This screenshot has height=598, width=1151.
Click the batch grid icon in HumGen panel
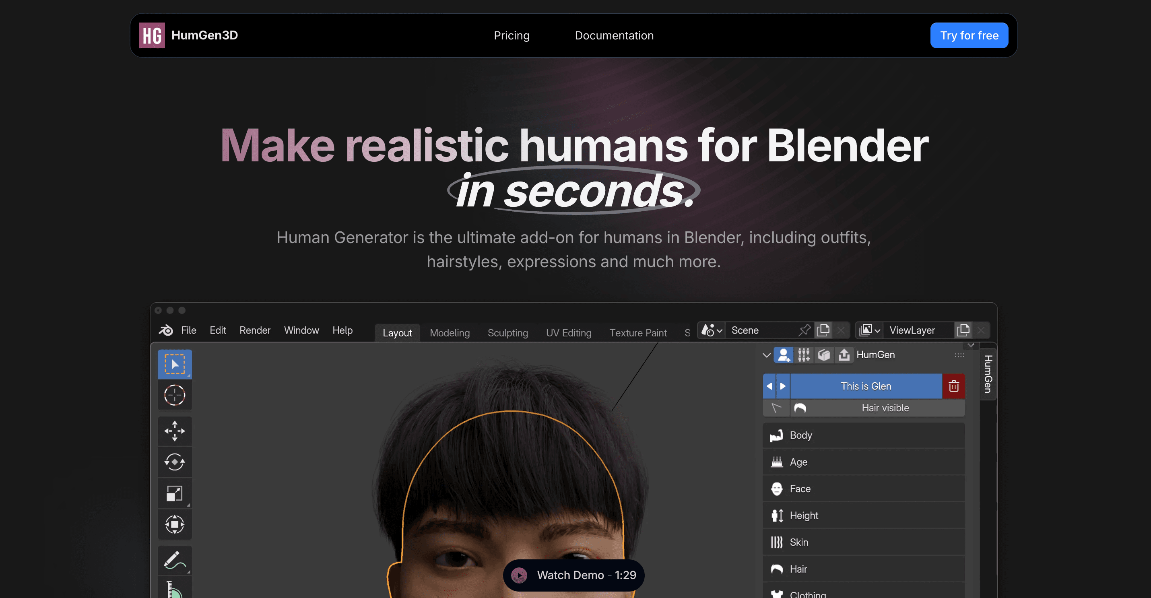[x=803, y=355]
